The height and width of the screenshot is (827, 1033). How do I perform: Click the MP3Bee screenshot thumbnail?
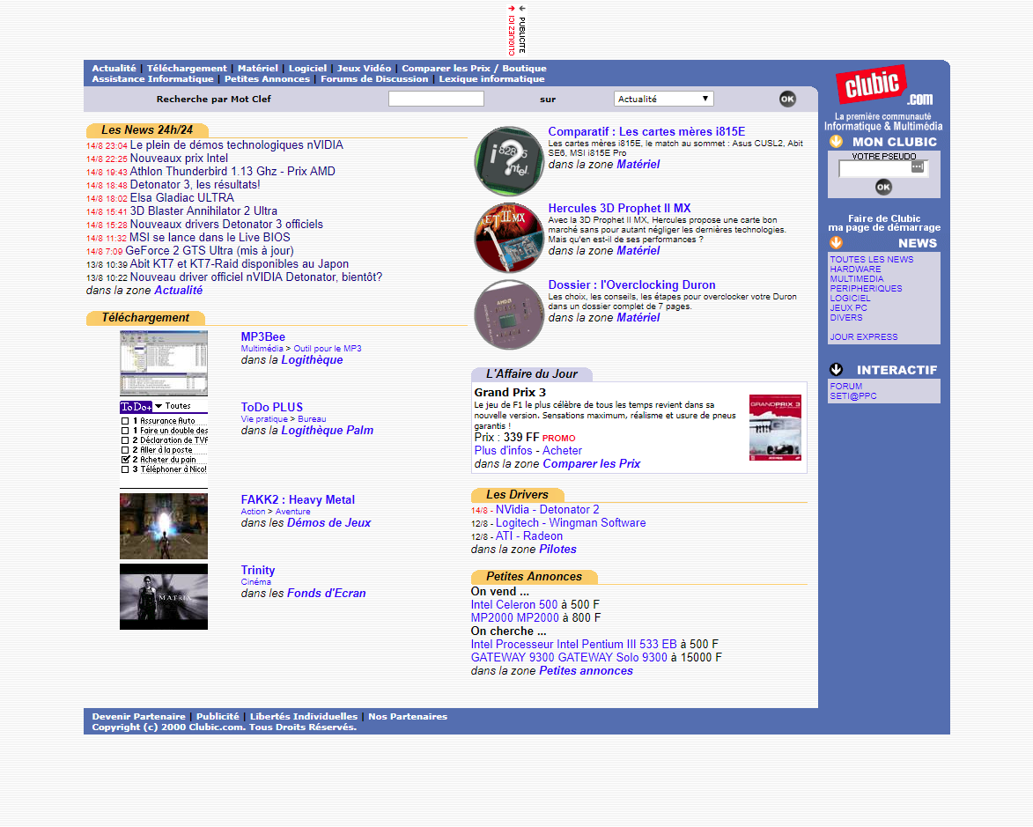164,363
